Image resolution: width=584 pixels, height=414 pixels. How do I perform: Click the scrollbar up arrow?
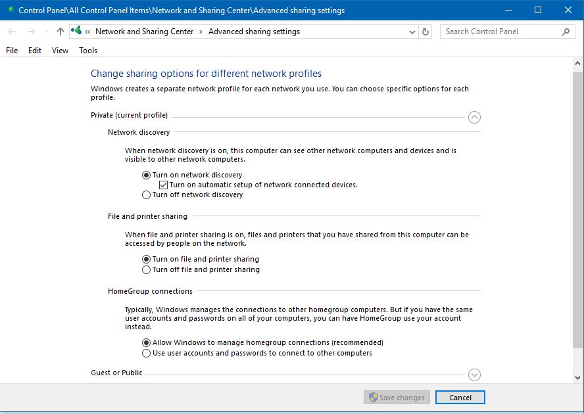pos(577,63)
